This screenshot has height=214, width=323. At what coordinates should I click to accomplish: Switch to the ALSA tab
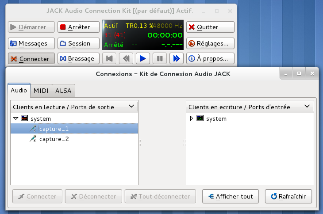(64, 91)
